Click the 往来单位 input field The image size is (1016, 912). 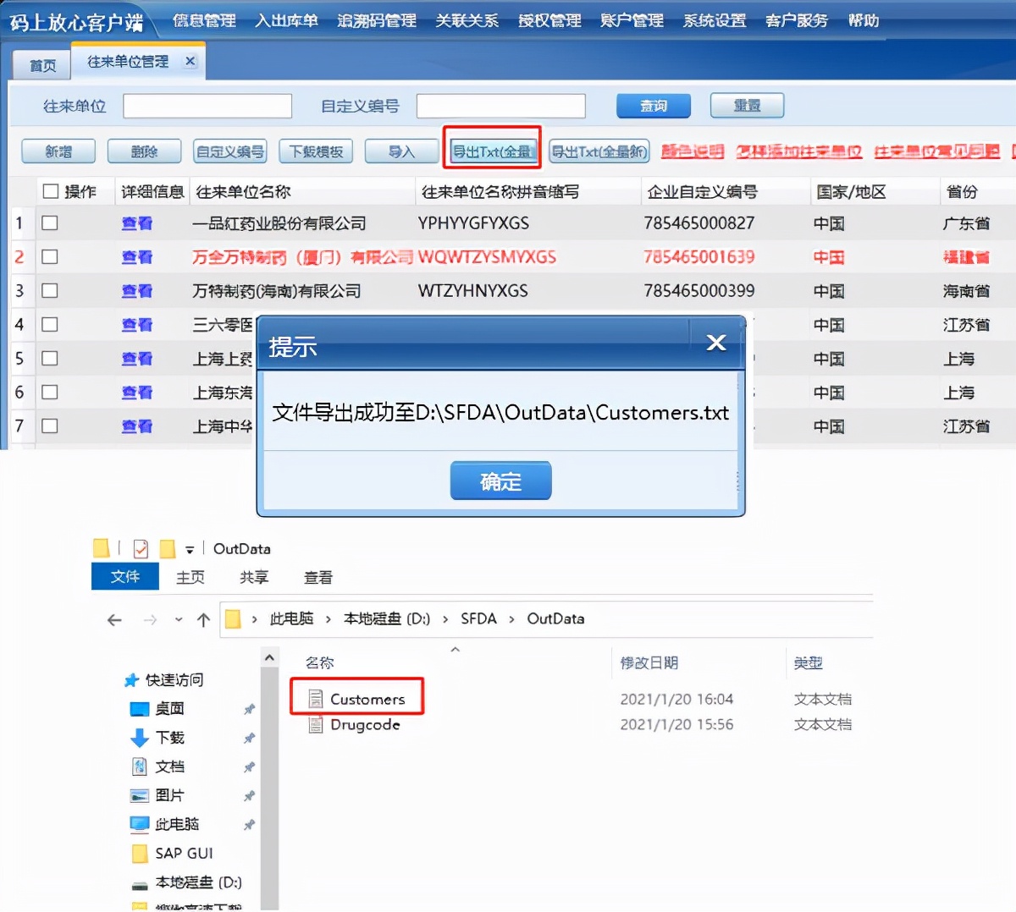point(206,105)
